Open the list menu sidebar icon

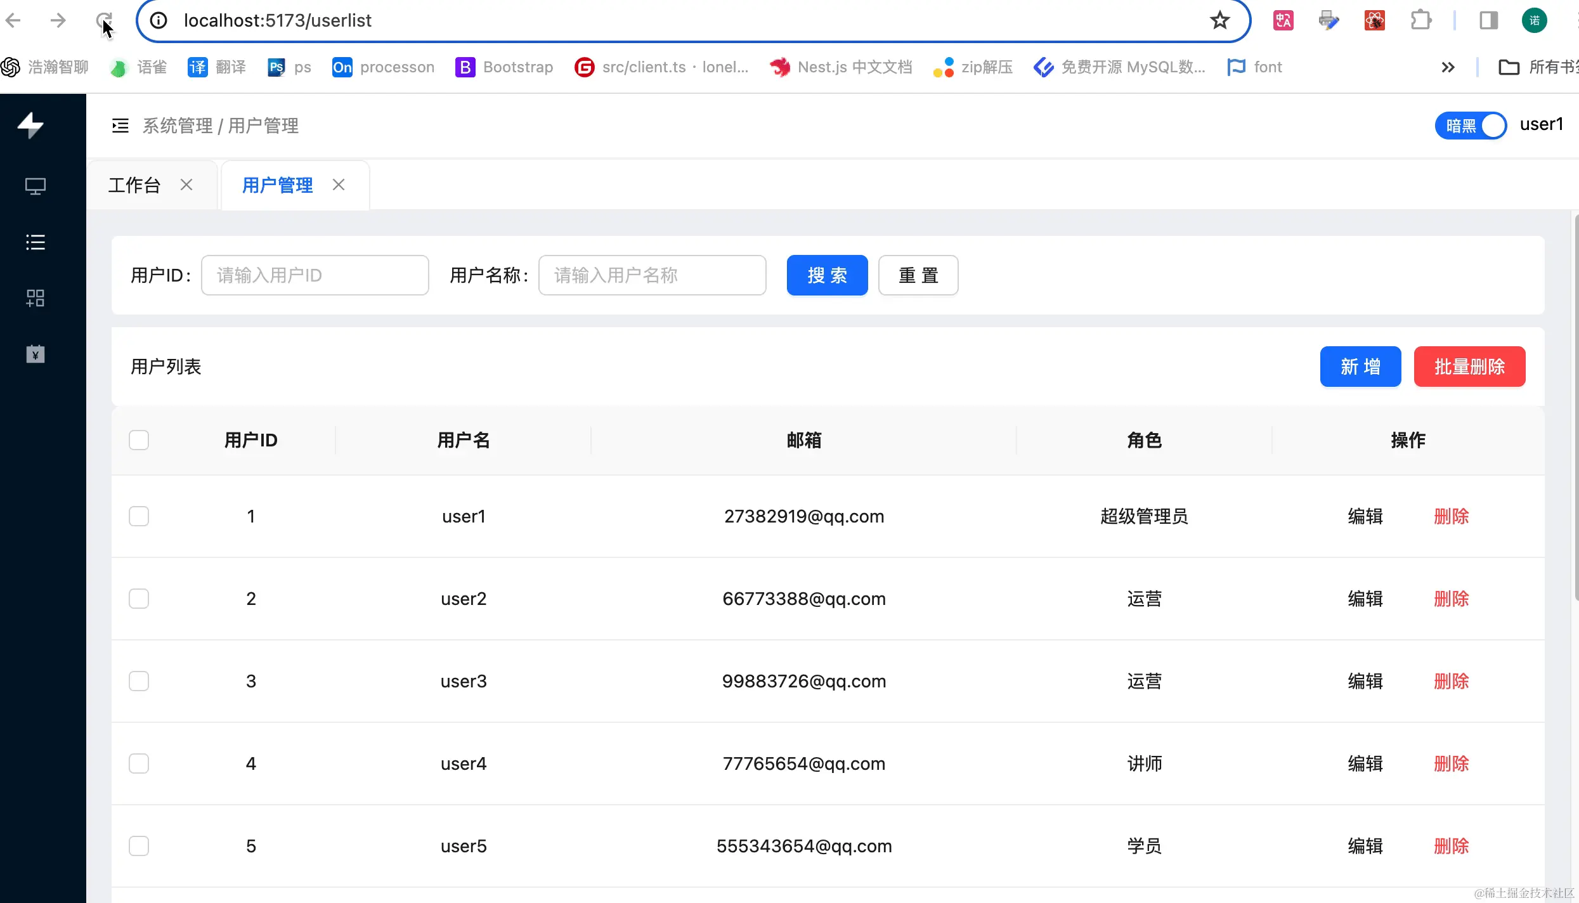click(x=35, y=242)
